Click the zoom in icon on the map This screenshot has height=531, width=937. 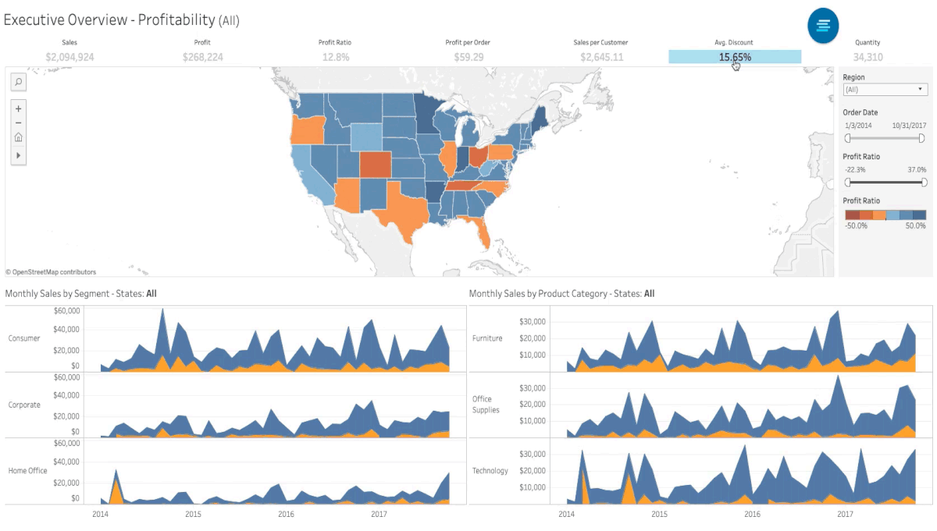tap(18, 109)
